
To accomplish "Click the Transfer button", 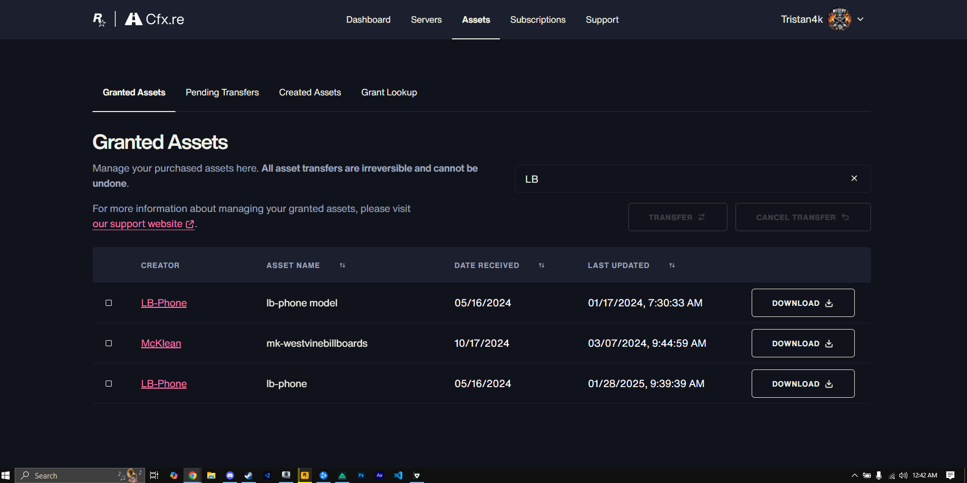I will click(x=677, y=217).
